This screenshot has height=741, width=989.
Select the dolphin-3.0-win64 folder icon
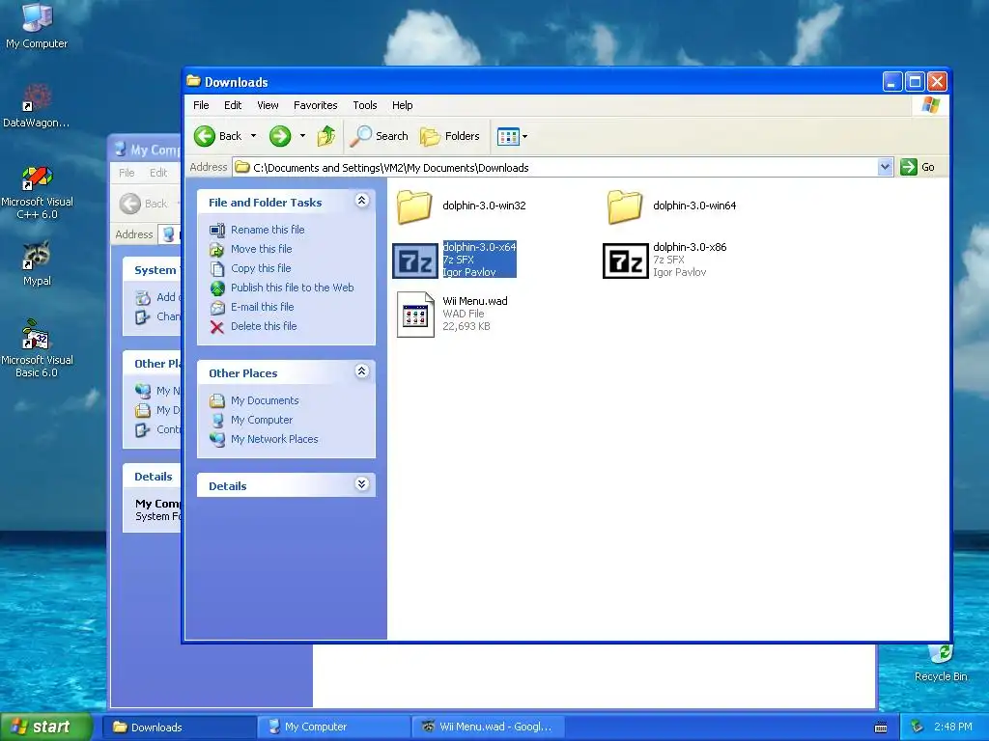click(625, 206)
